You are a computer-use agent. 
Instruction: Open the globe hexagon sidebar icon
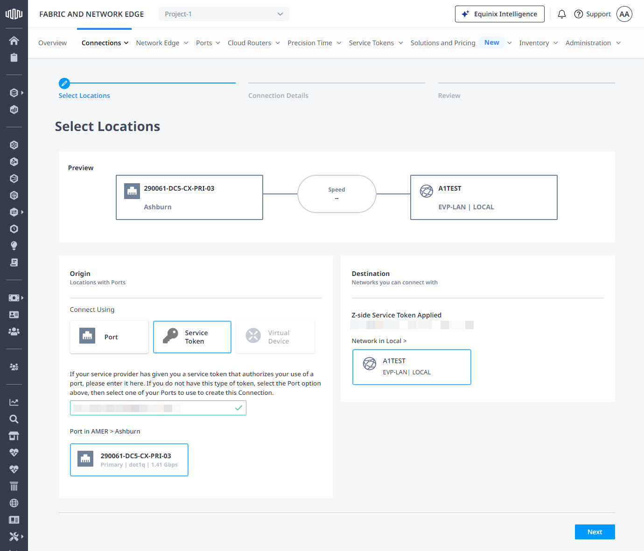[x=14, y=195]
